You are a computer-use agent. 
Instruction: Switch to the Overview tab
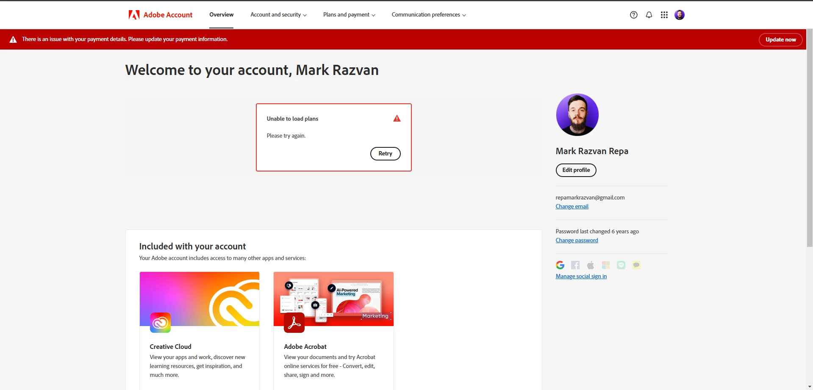221,15
